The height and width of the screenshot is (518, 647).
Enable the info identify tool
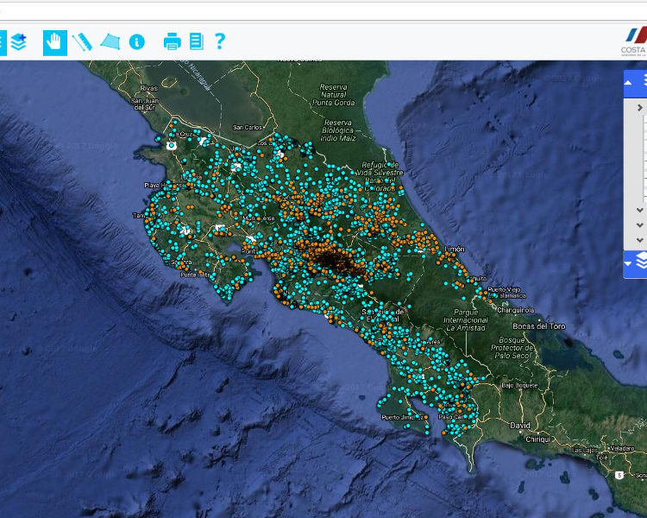coord(136,41)
